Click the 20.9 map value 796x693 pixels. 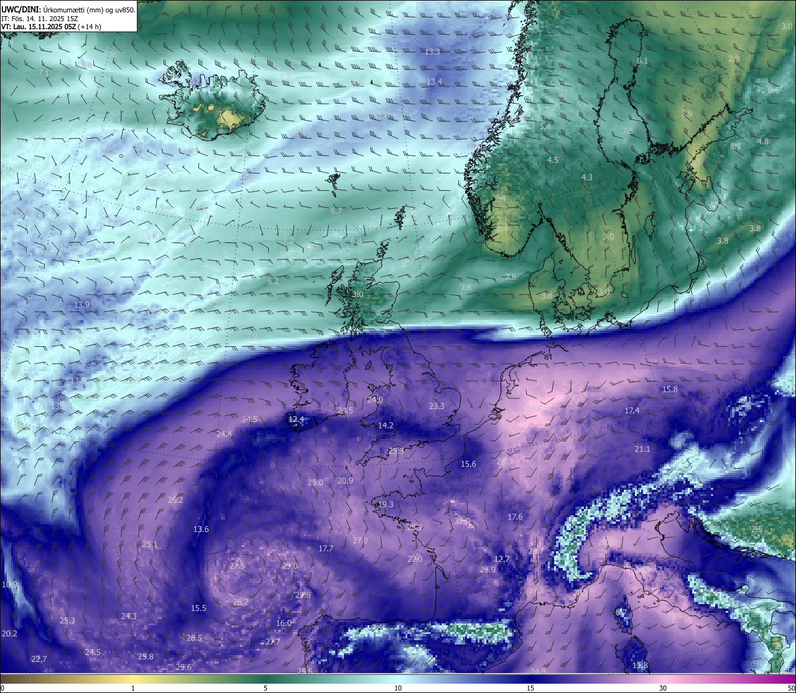pyautogui.click(x=345, y=481)
